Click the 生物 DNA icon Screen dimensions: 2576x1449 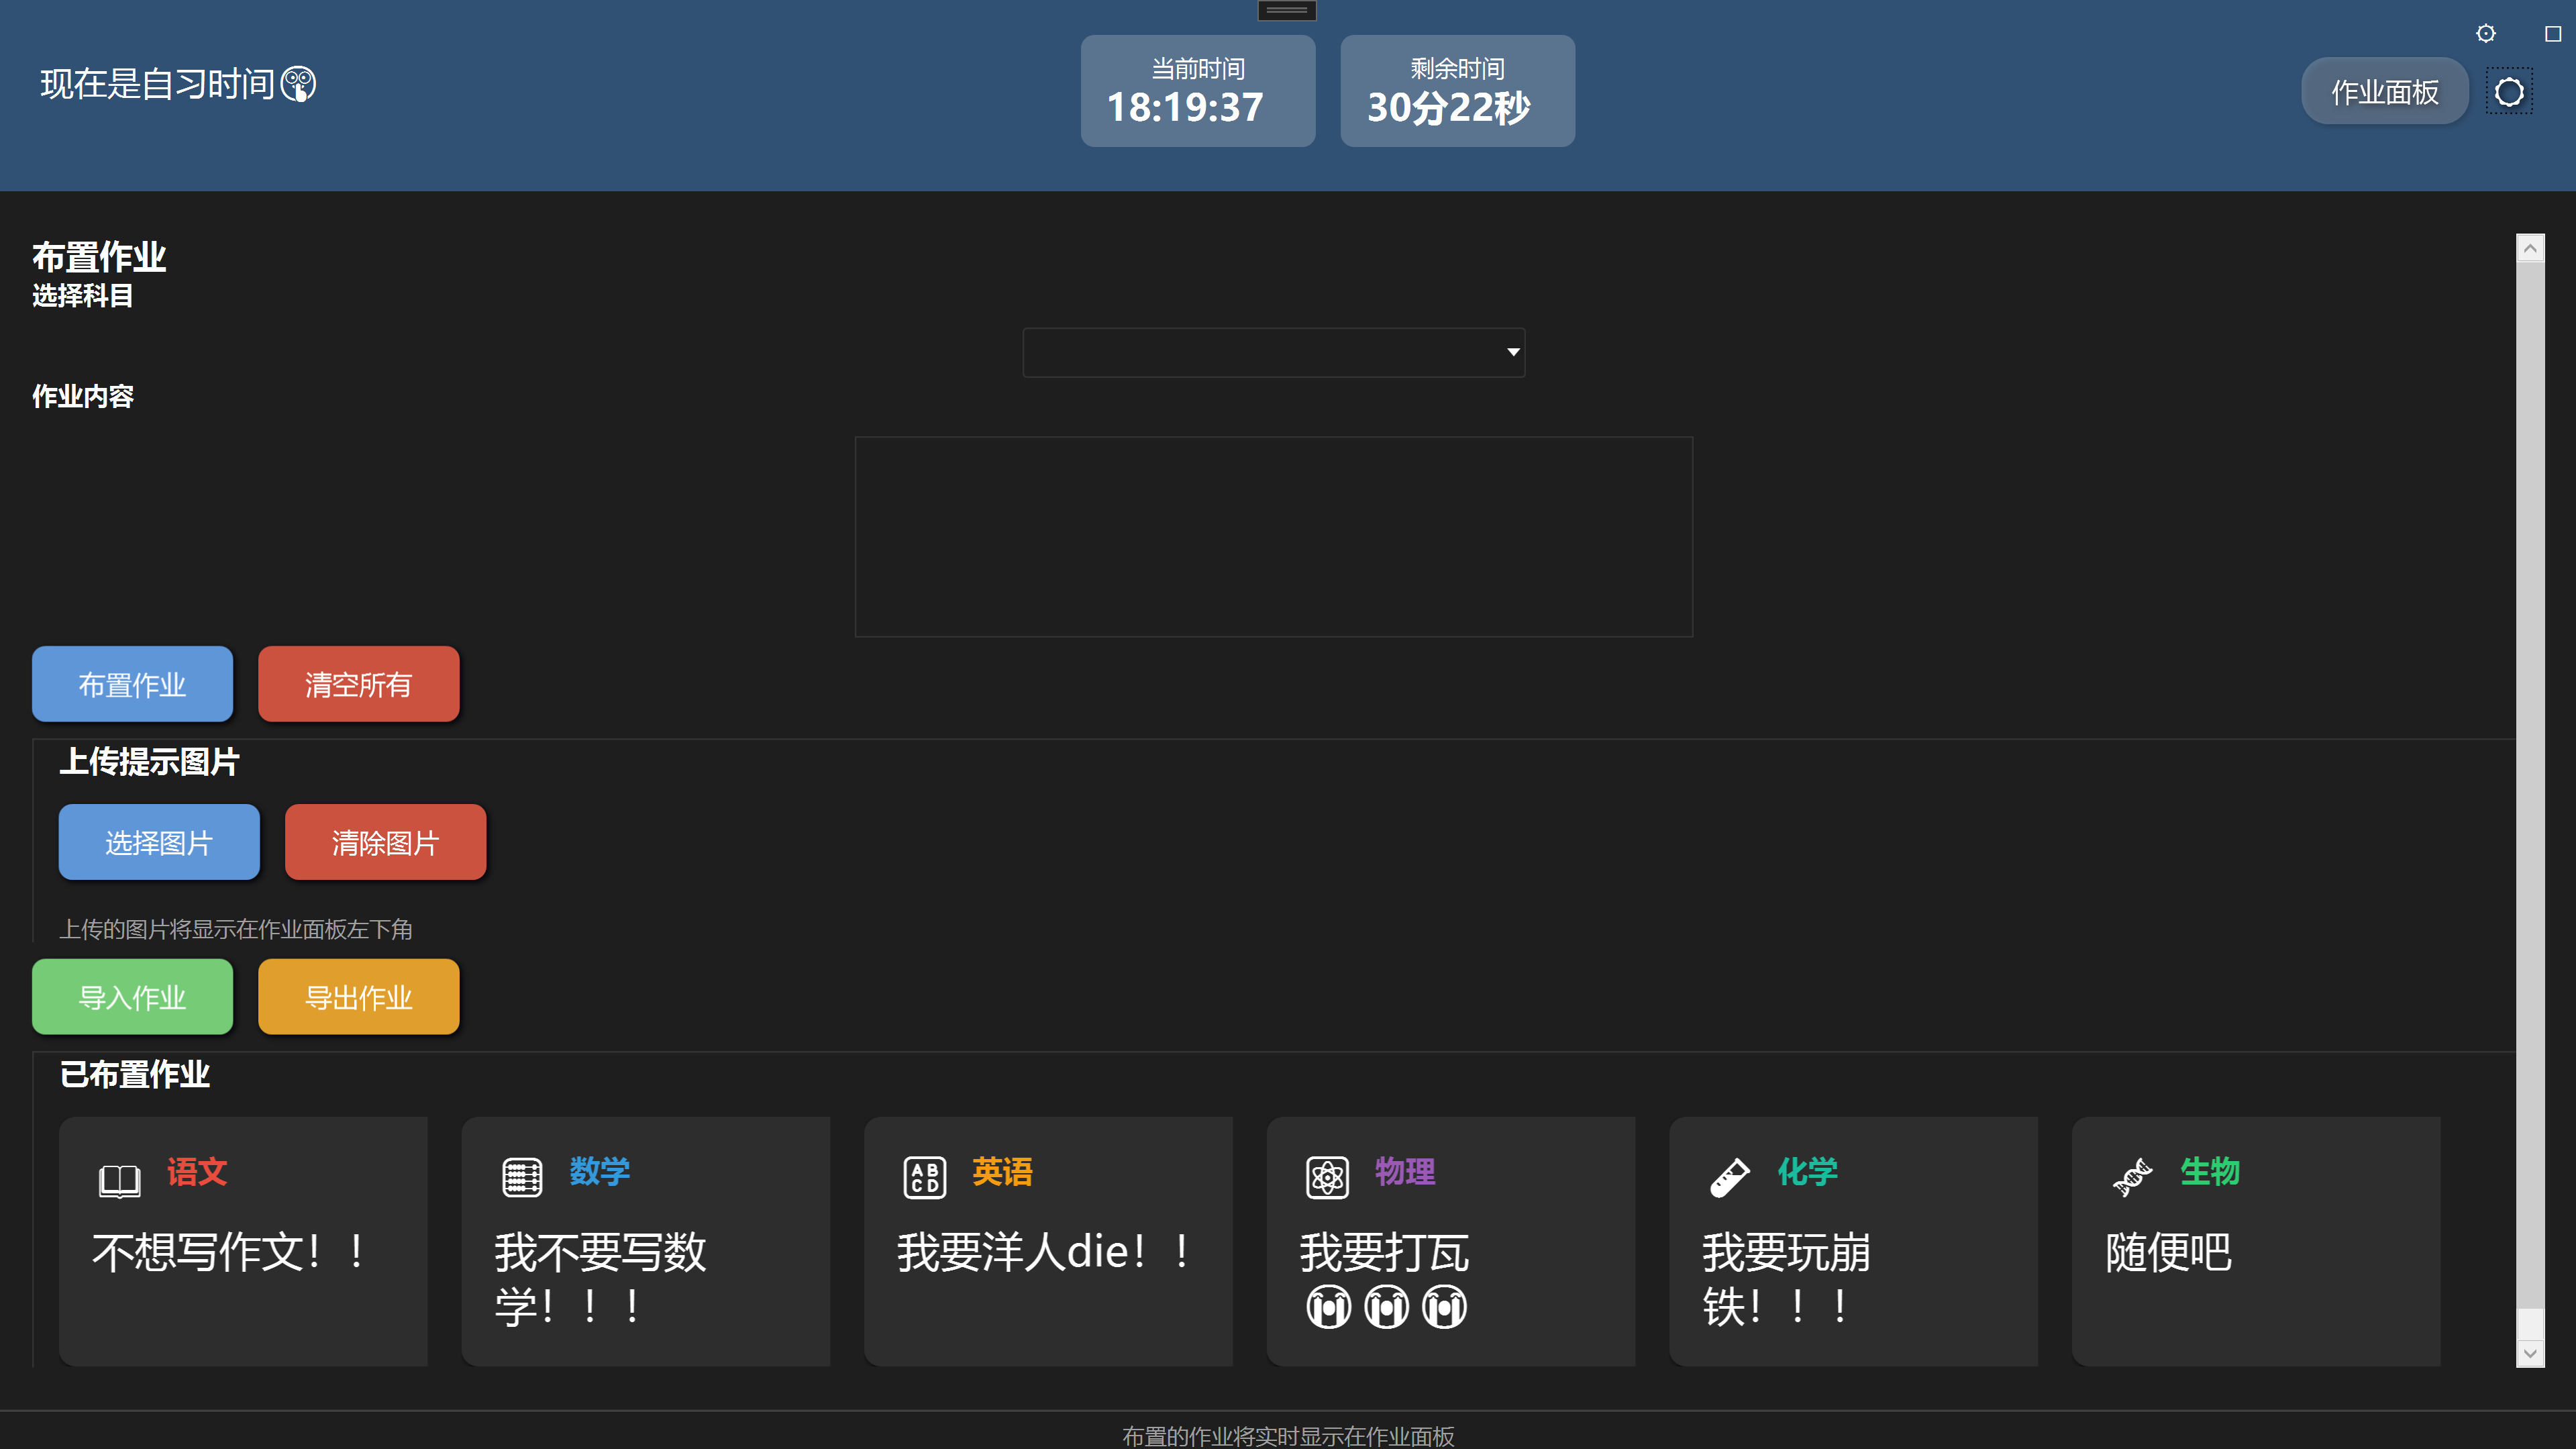pos(2132,1177)
